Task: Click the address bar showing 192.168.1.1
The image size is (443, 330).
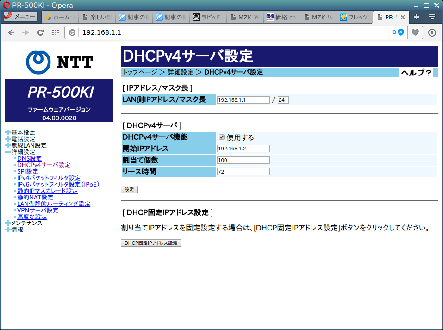Action: (x=235, y=32)
